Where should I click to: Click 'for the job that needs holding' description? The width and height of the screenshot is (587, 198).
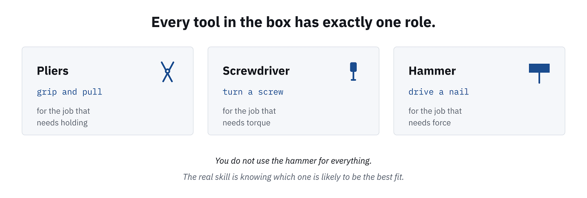[63, 117]
